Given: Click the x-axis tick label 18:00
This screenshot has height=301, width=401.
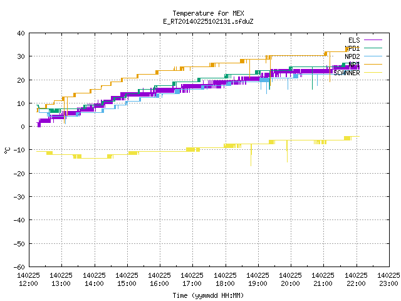Looking at the screenshot, I should [x=225, y=283].
